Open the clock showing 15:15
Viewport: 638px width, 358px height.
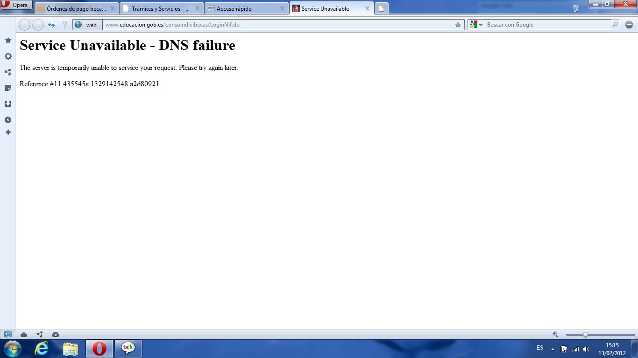[612, 349]
